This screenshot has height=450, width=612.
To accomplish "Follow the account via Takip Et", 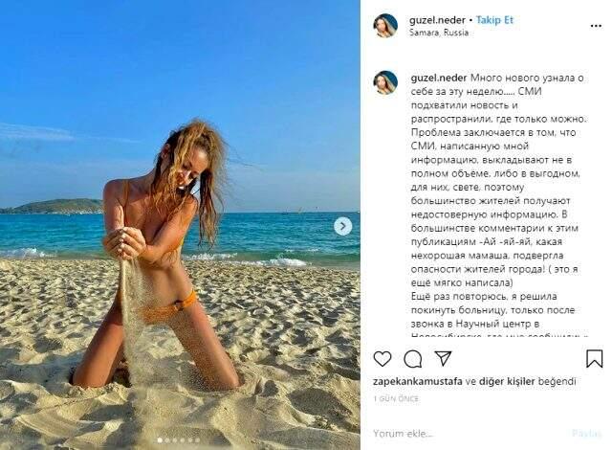I will click(x=494, y=20).
